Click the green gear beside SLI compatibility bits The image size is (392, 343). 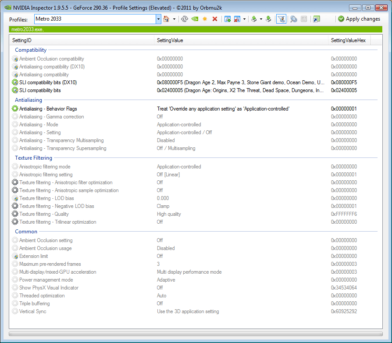point(15,90)
